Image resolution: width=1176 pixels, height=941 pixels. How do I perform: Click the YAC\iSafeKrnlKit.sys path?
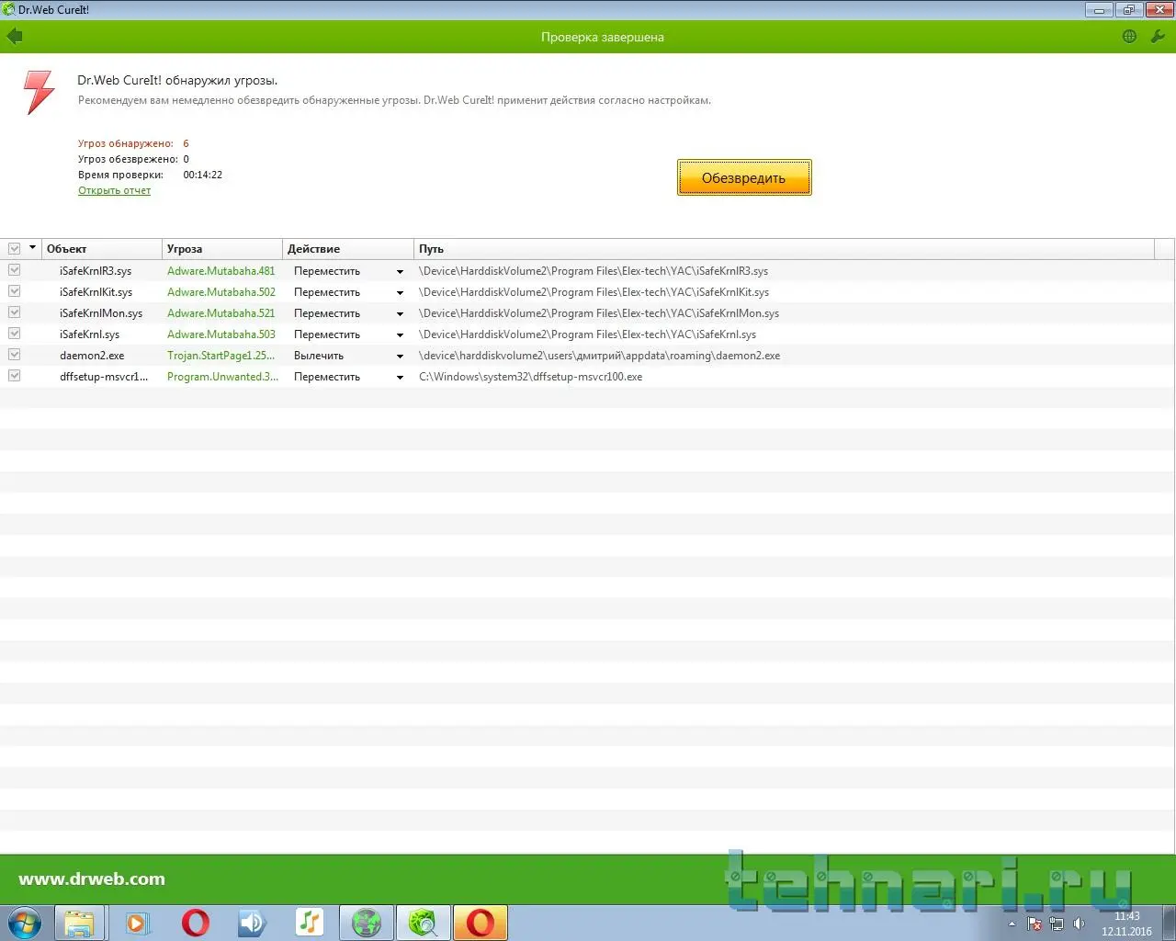point(594,292)
